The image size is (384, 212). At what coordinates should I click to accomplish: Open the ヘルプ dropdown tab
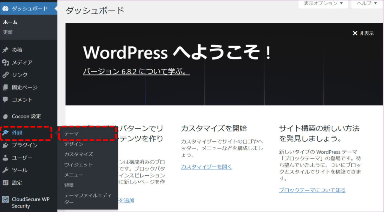tap(367, 3)
